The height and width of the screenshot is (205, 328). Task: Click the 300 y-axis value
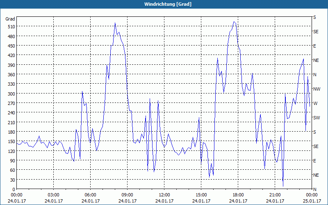click(x=11, y=94)
